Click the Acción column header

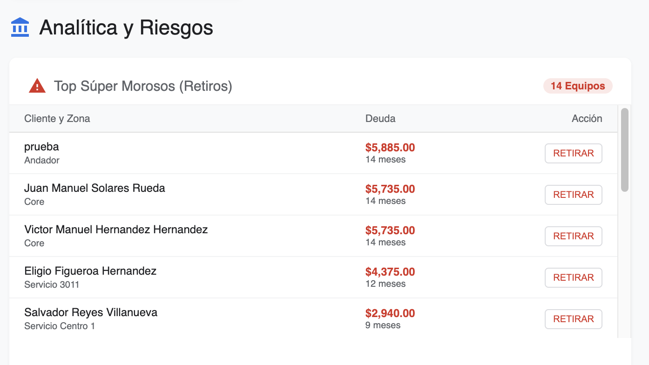[x=587, y=119]
